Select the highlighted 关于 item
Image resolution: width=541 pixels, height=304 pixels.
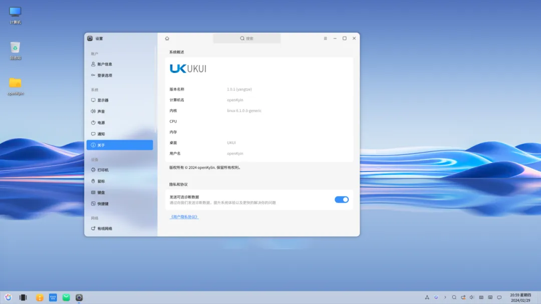tap(120, 145)
